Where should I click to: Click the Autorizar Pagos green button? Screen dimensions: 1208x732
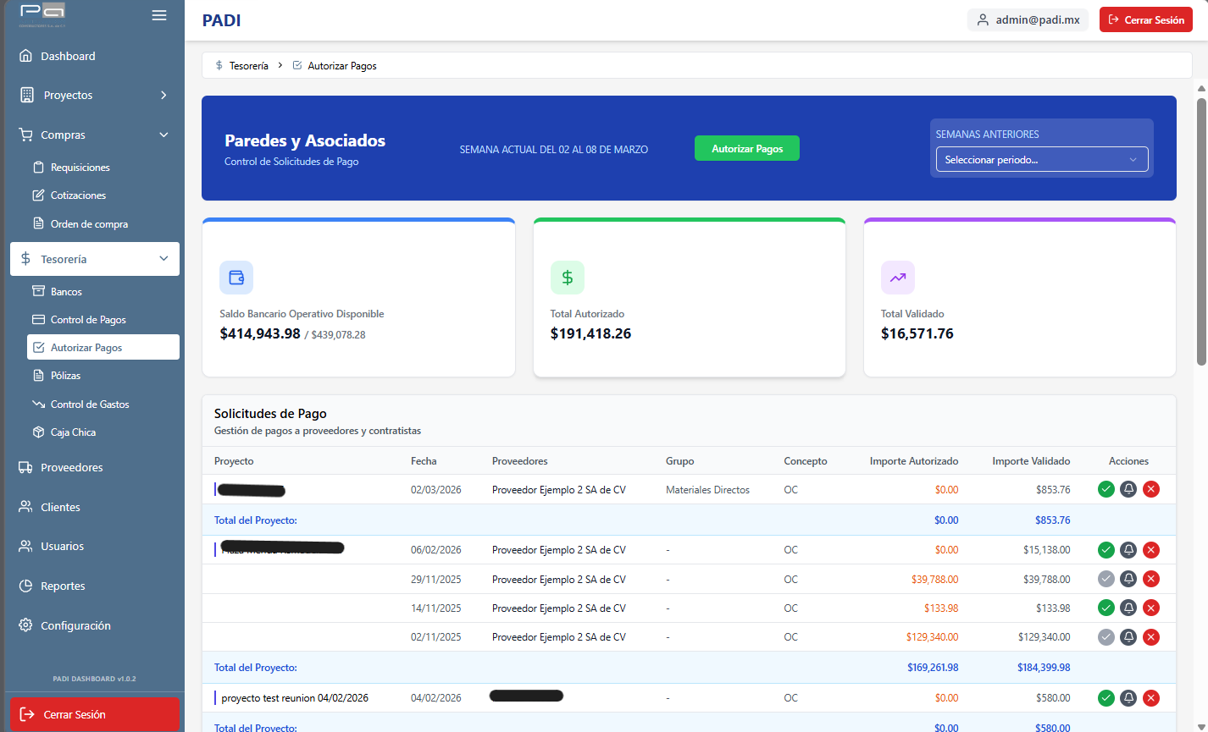click(746, 147)
